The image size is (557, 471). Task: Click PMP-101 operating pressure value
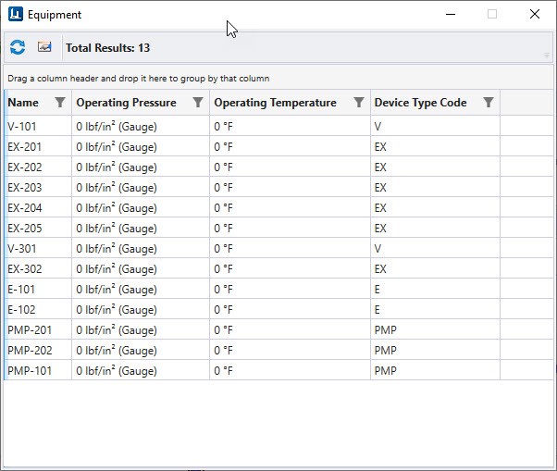pyautogui.click(x=117, y=370)
